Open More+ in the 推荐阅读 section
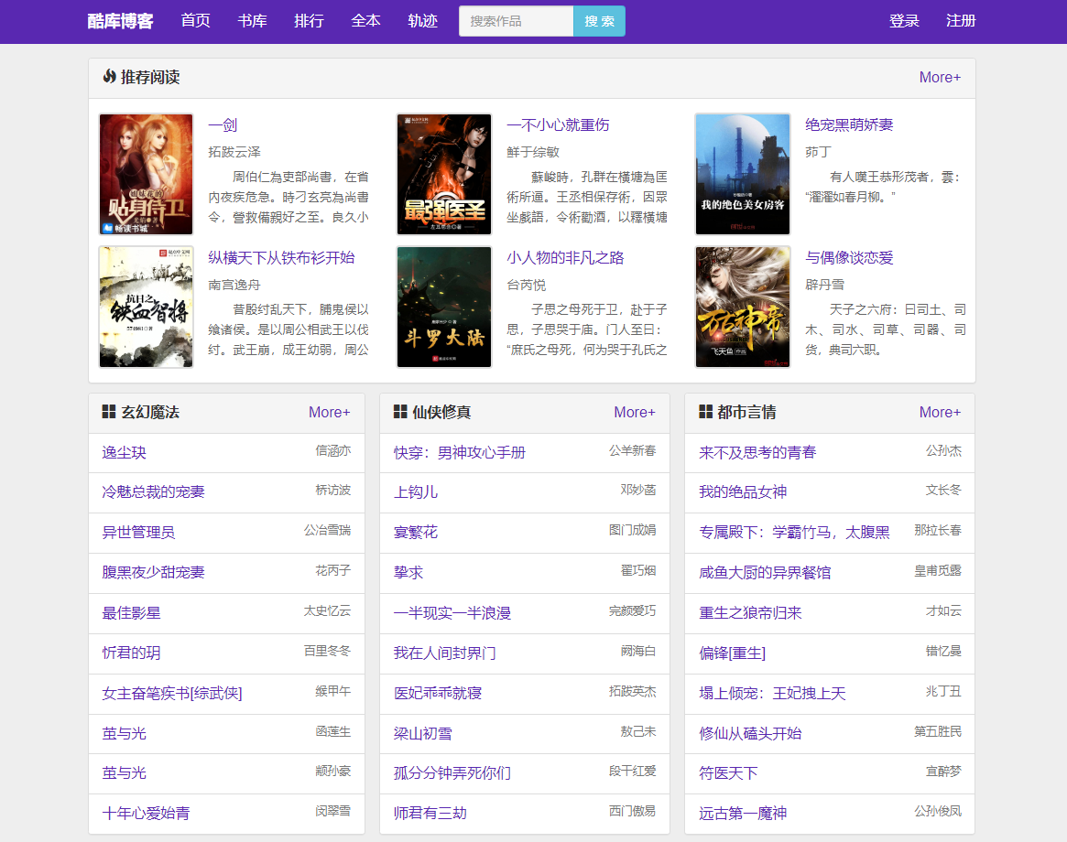Screen dimensions: 1067x842 (x=940, y=78)
